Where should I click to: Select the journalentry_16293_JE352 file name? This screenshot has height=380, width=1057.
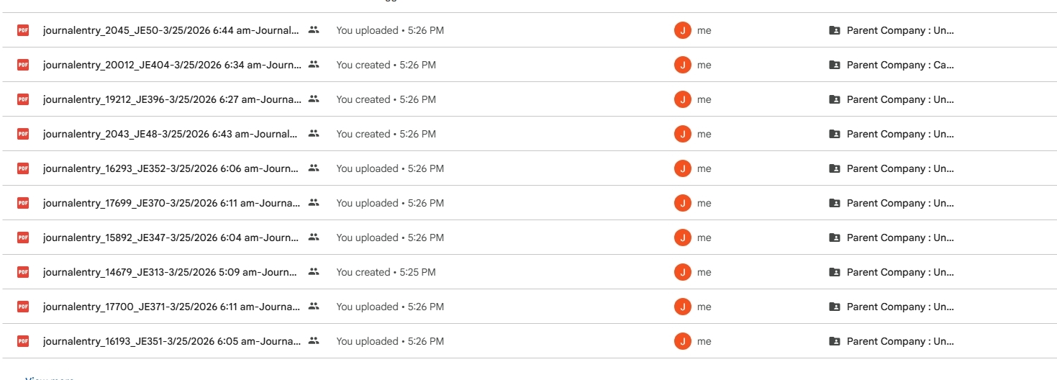coord(171,168)
